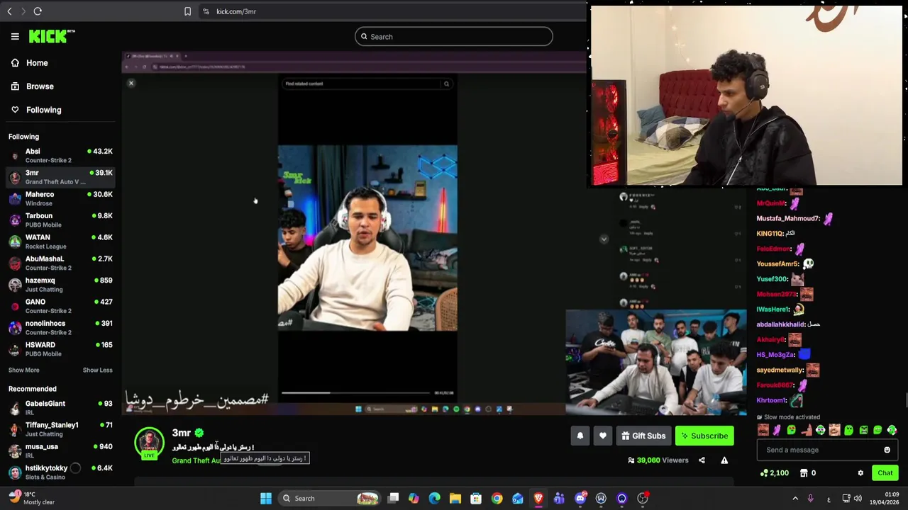Viewport: 908px width, 510px height.
Task: Bookmark this page via bookmark icon
Action: click(x=187, y=11)
